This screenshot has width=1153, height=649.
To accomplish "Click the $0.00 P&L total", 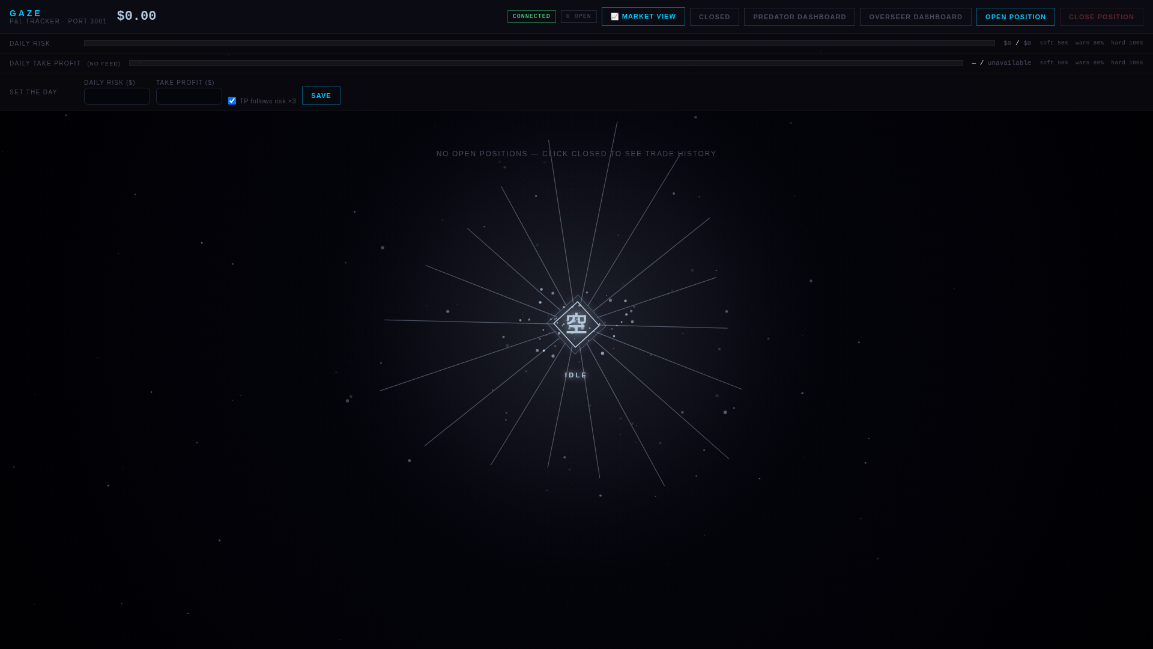I will [x=136, y=16].
